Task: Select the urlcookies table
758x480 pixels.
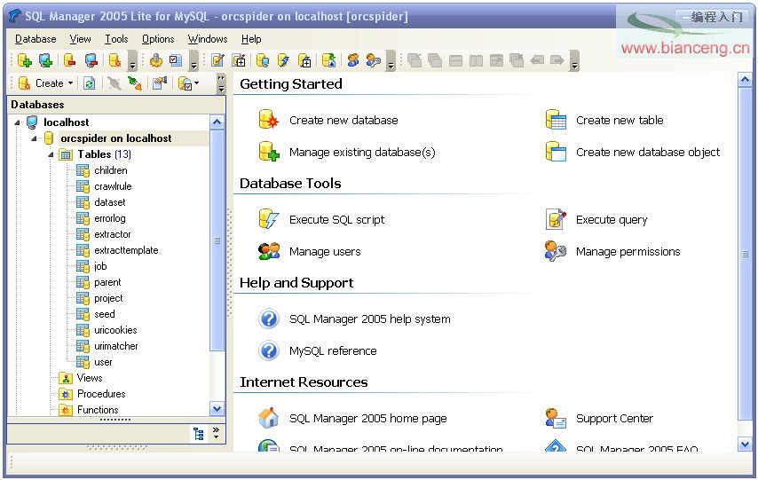Action: coord(115,330)
